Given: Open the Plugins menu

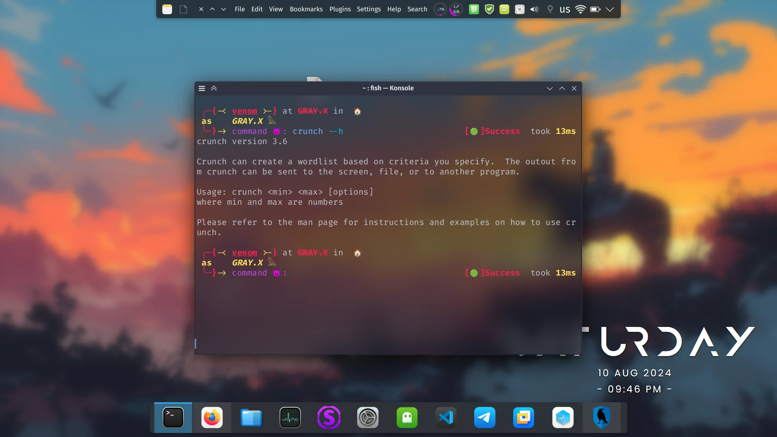Looking at the screenshot, I should pyautogui.click(x=340, y=9).
